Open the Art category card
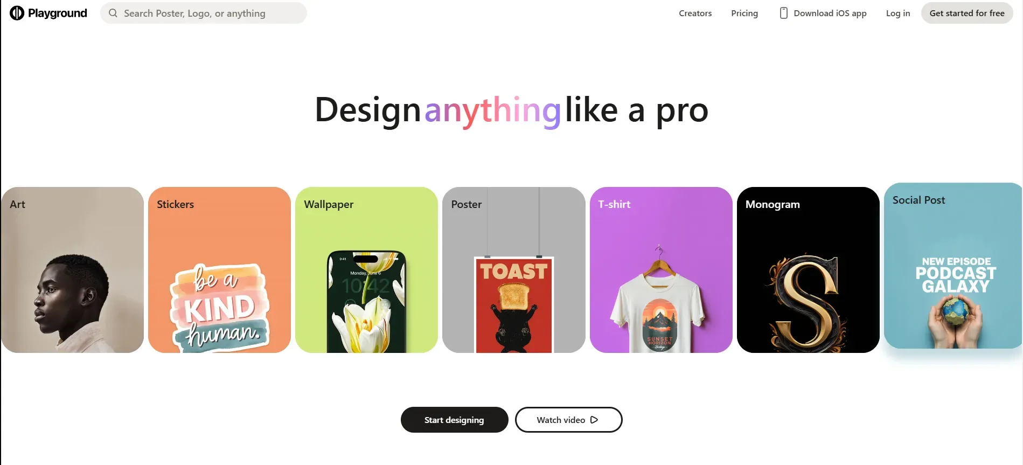Image resolution: width=1023 pixels, height=465 pixels. click(x=72, y=270)
